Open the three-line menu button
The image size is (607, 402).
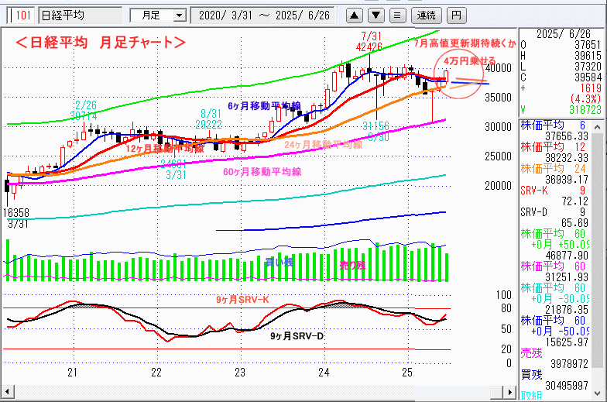397,15
